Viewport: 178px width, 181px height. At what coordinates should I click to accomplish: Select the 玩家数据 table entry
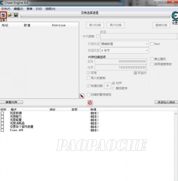[16, 113]
